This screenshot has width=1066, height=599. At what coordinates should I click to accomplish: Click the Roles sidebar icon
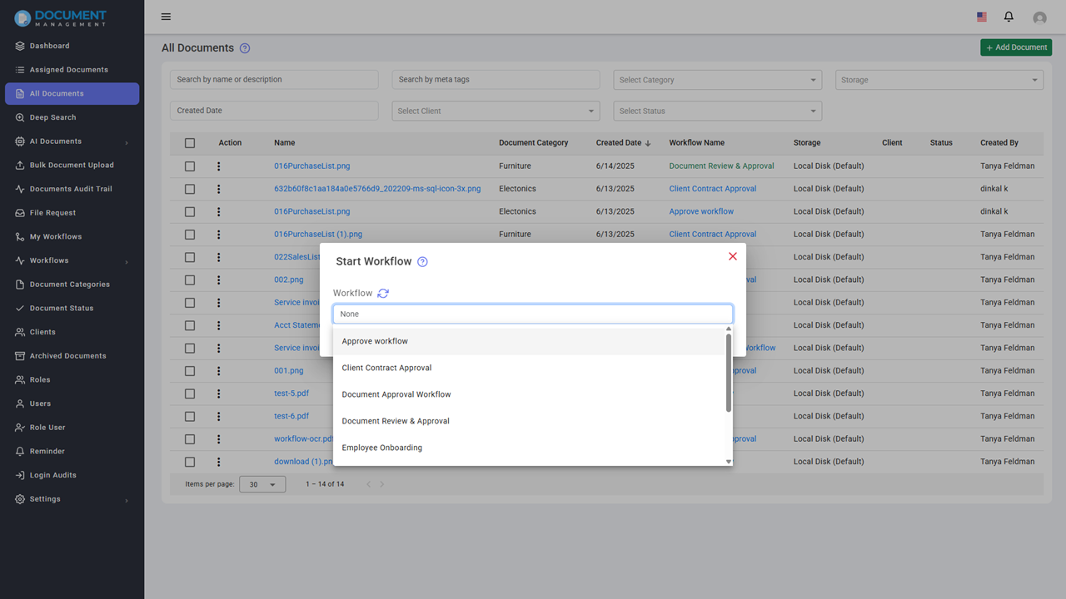click(20, 380)
